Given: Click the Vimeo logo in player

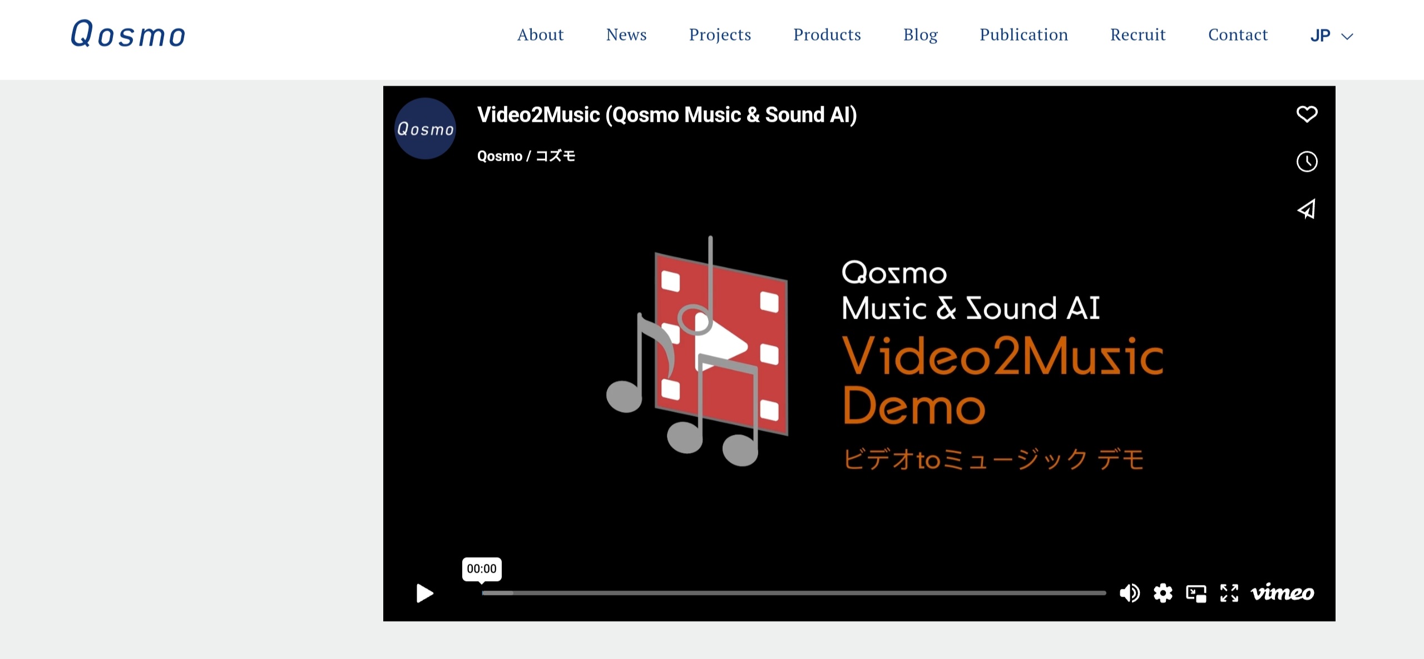Looking at the screenshot, I should click(x=1282, y=593).
